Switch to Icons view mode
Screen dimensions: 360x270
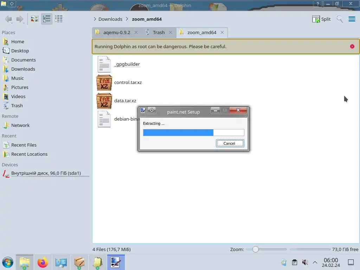click(35, 19)
